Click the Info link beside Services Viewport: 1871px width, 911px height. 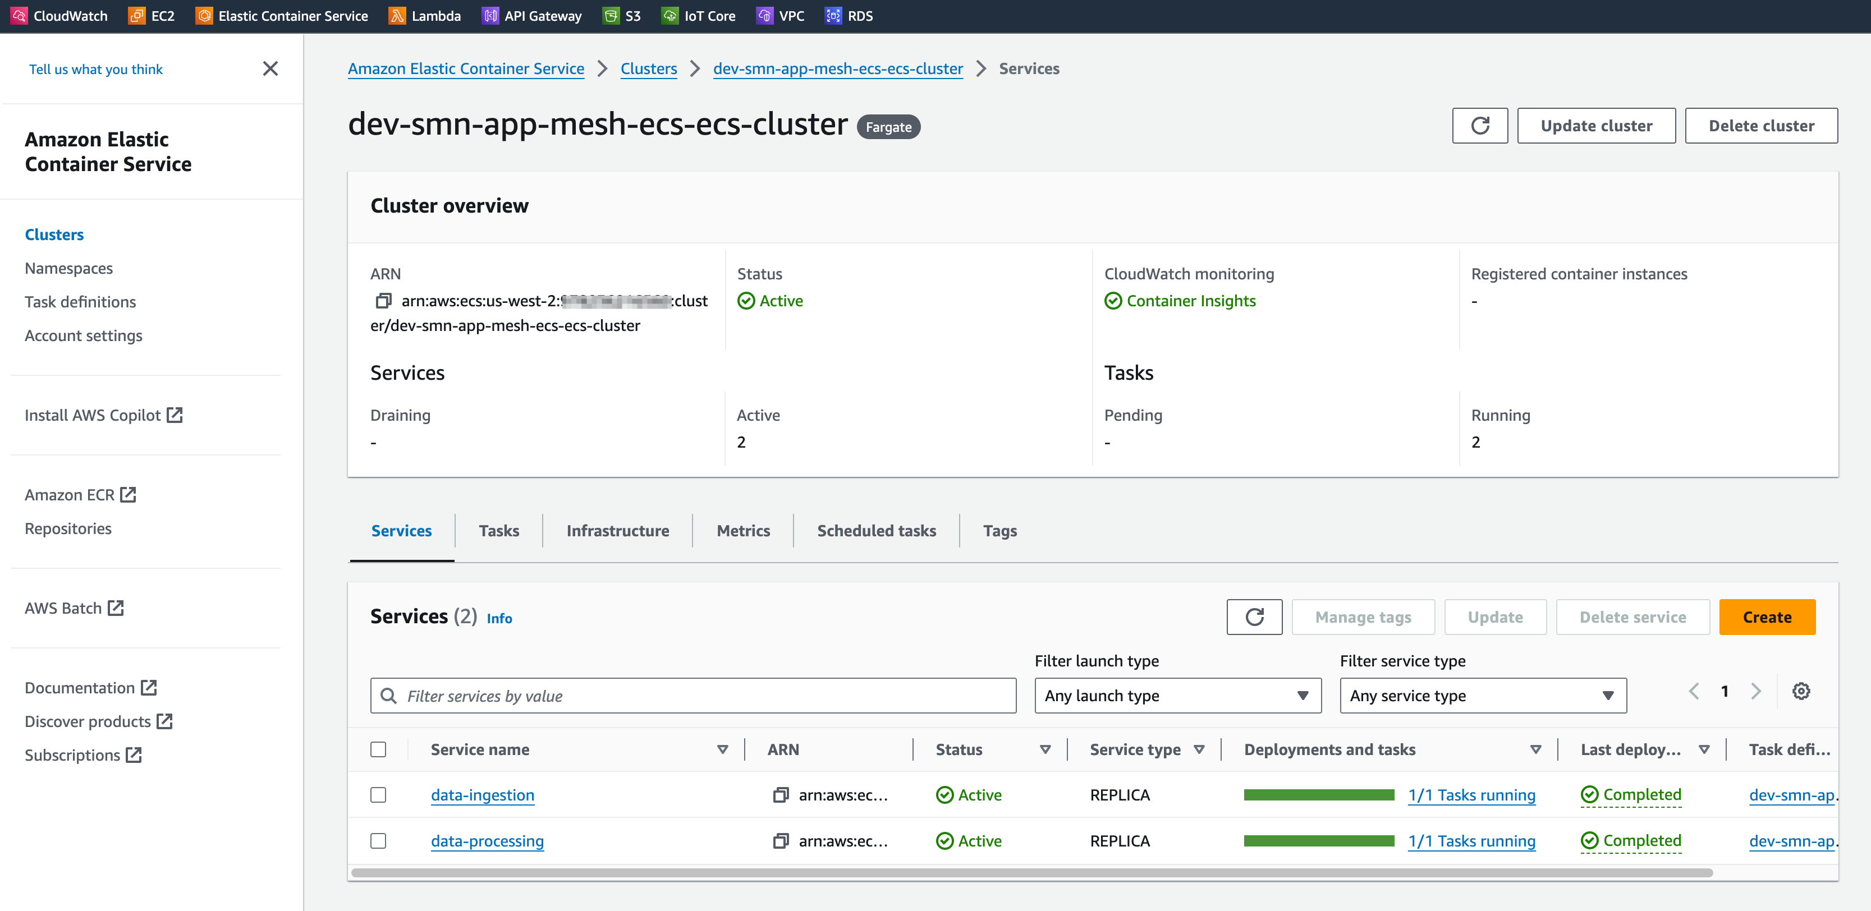(x=499, y=618)
